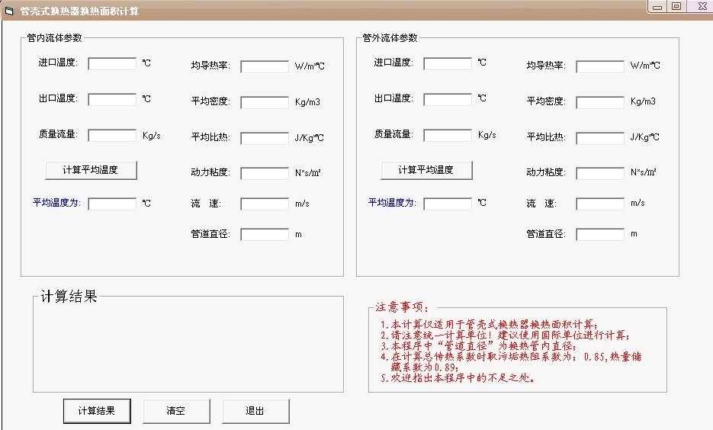This screenshot has width=713, height=430.
Task: Click the 管内流体 均导热率 input field
Action: coord(265,67)
